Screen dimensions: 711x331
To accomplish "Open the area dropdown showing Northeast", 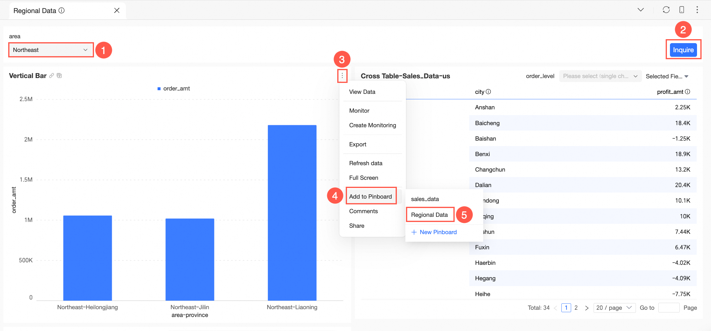I will [x=50, y=50].
